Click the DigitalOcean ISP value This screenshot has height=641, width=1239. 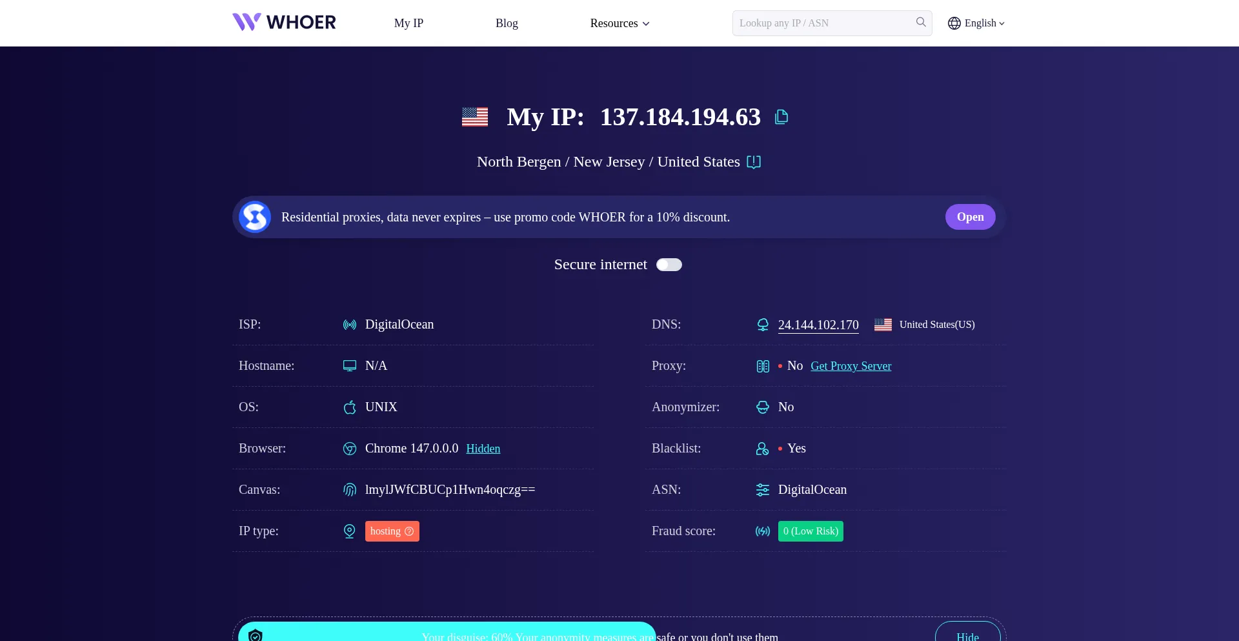(x=399, y=325)
